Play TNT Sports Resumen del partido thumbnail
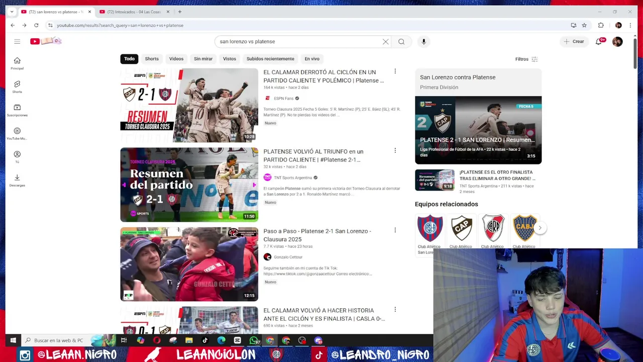Viewport: 643px width, 362px height. [189, 185]
